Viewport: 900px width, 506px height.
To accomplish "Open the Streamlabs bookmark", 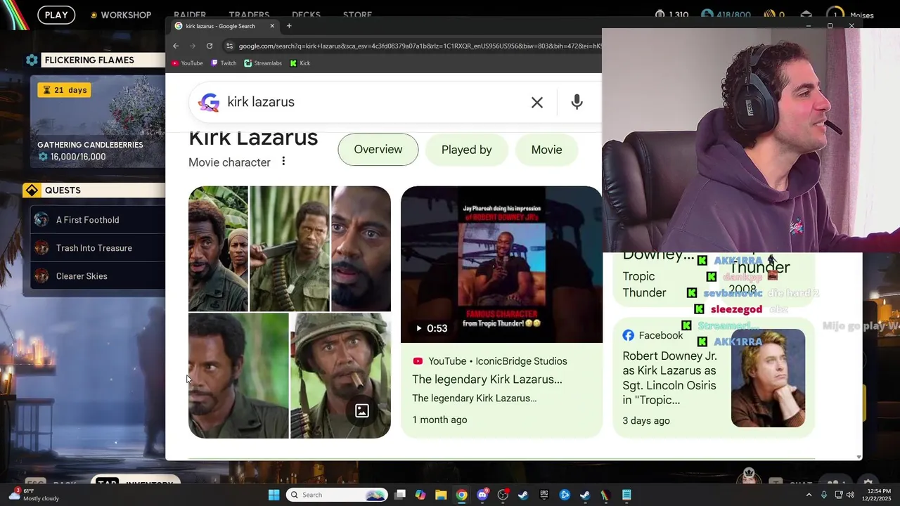I will [263, 63].
